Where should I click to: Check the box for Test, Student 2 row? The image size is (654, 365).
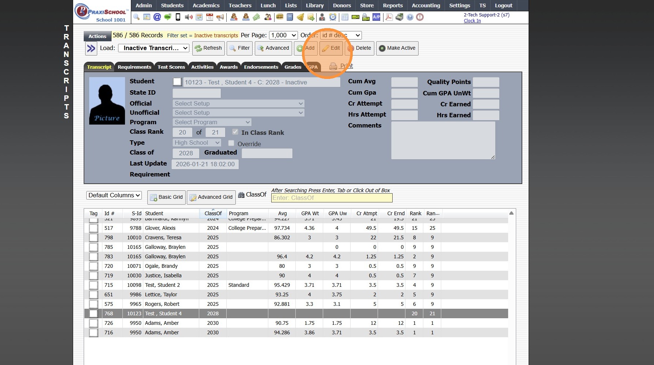point(94,285)
